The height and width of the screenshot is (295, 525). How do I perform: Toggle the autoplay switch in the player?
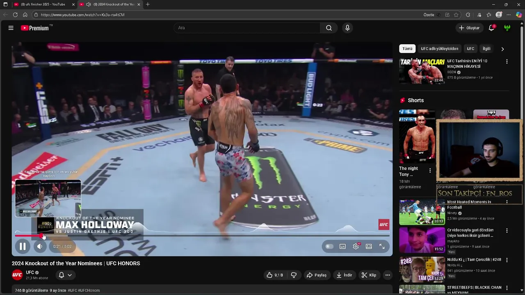point(329,246)
